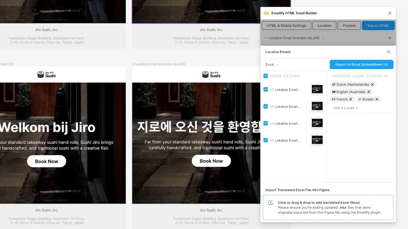Click the Emailify plugin icon in the panel header

(267, 13)
